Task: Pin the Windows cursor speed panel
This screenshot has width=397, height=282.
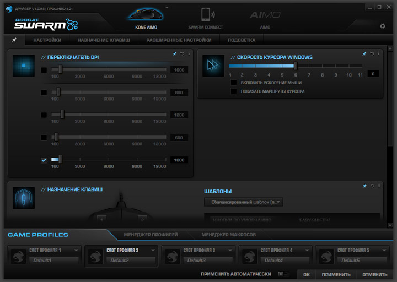Action: click(364, 53)
